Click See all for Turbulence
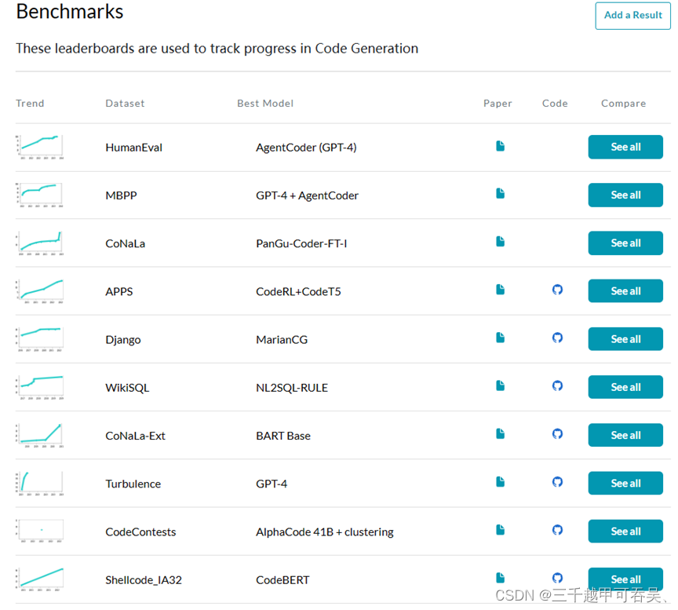 click(625, 484)
